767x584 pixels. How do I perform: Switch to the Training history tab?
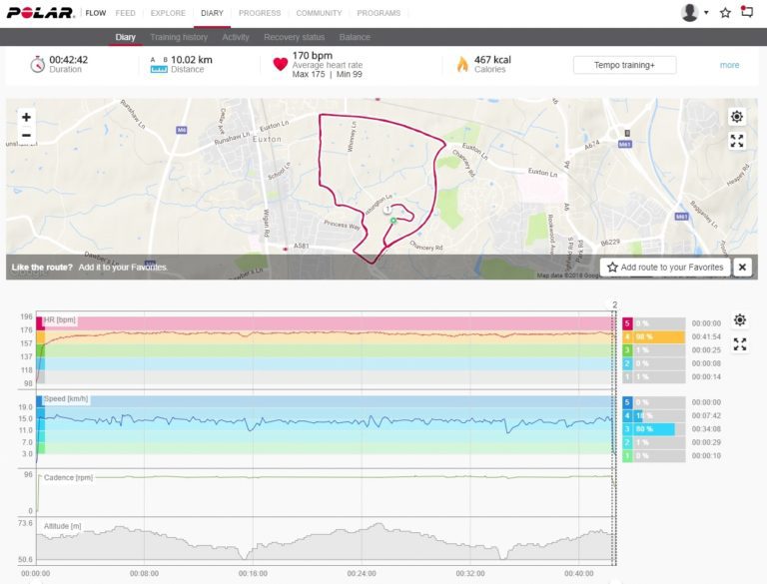[179, 37]
